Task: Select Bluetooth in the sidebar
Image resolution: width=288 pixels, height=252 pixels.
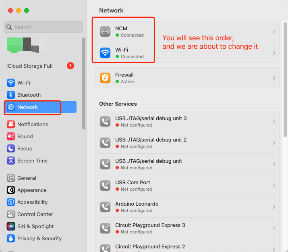Action: pos(41,95)
